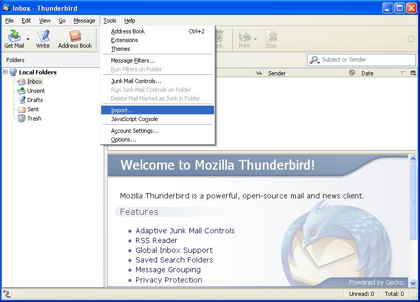The width and height of the screenshot is (420, 302).
Task: Click the Unsent folder icon
Action: click(x=22, y=91)
